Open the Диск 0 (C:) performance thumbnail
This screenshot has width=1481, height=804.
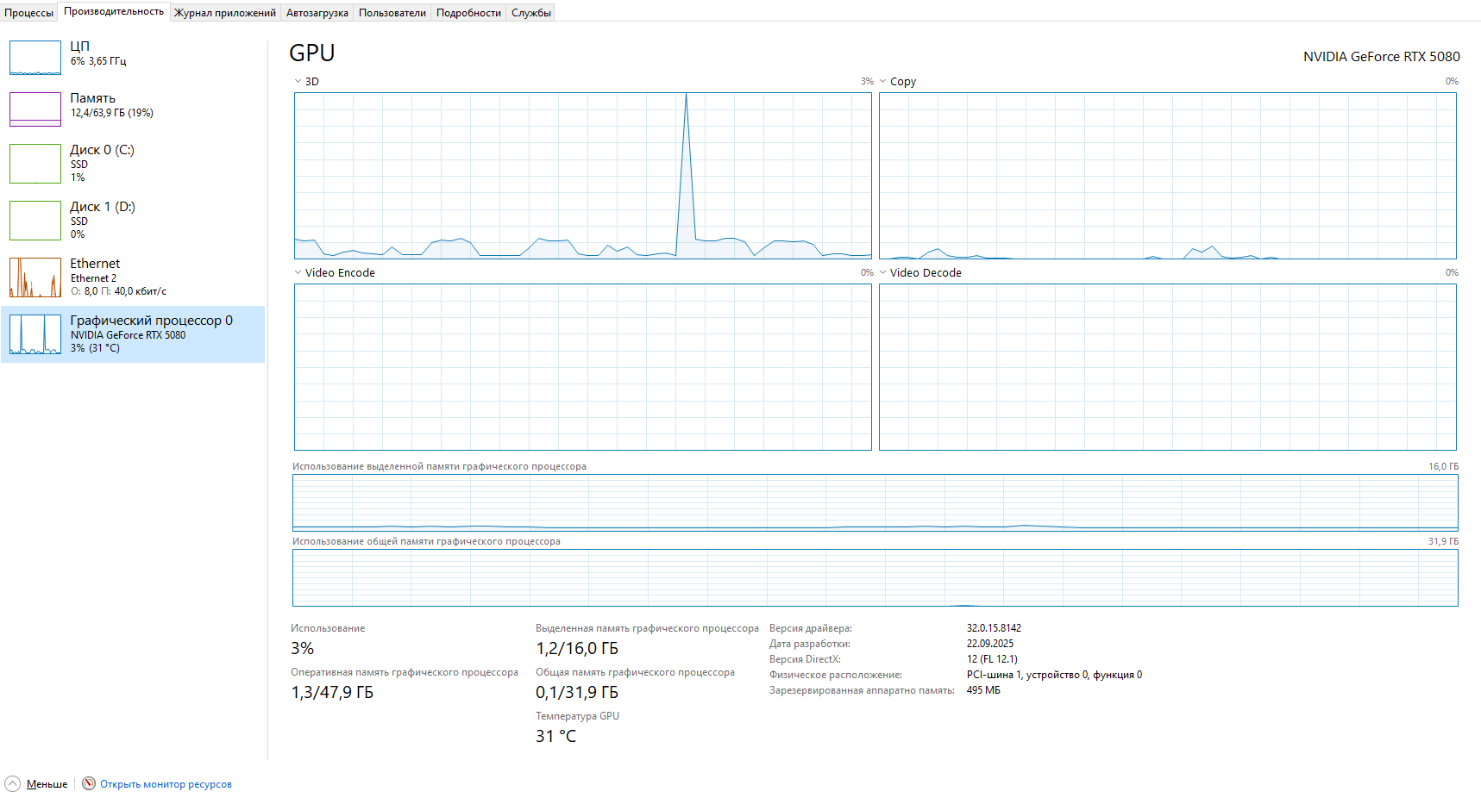(35, 164)
